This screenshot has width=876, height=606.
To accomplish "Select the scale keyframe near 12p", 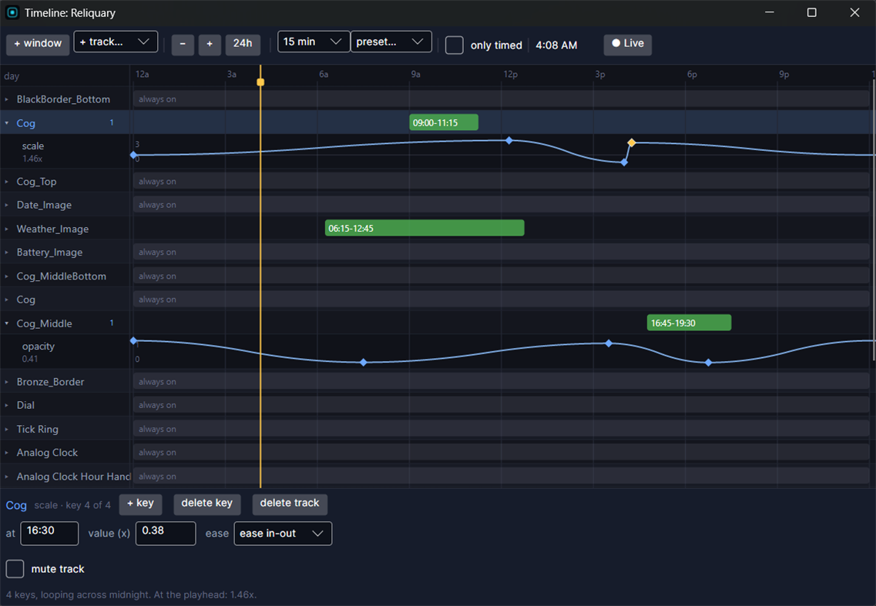I will click(x=509, y=141).
